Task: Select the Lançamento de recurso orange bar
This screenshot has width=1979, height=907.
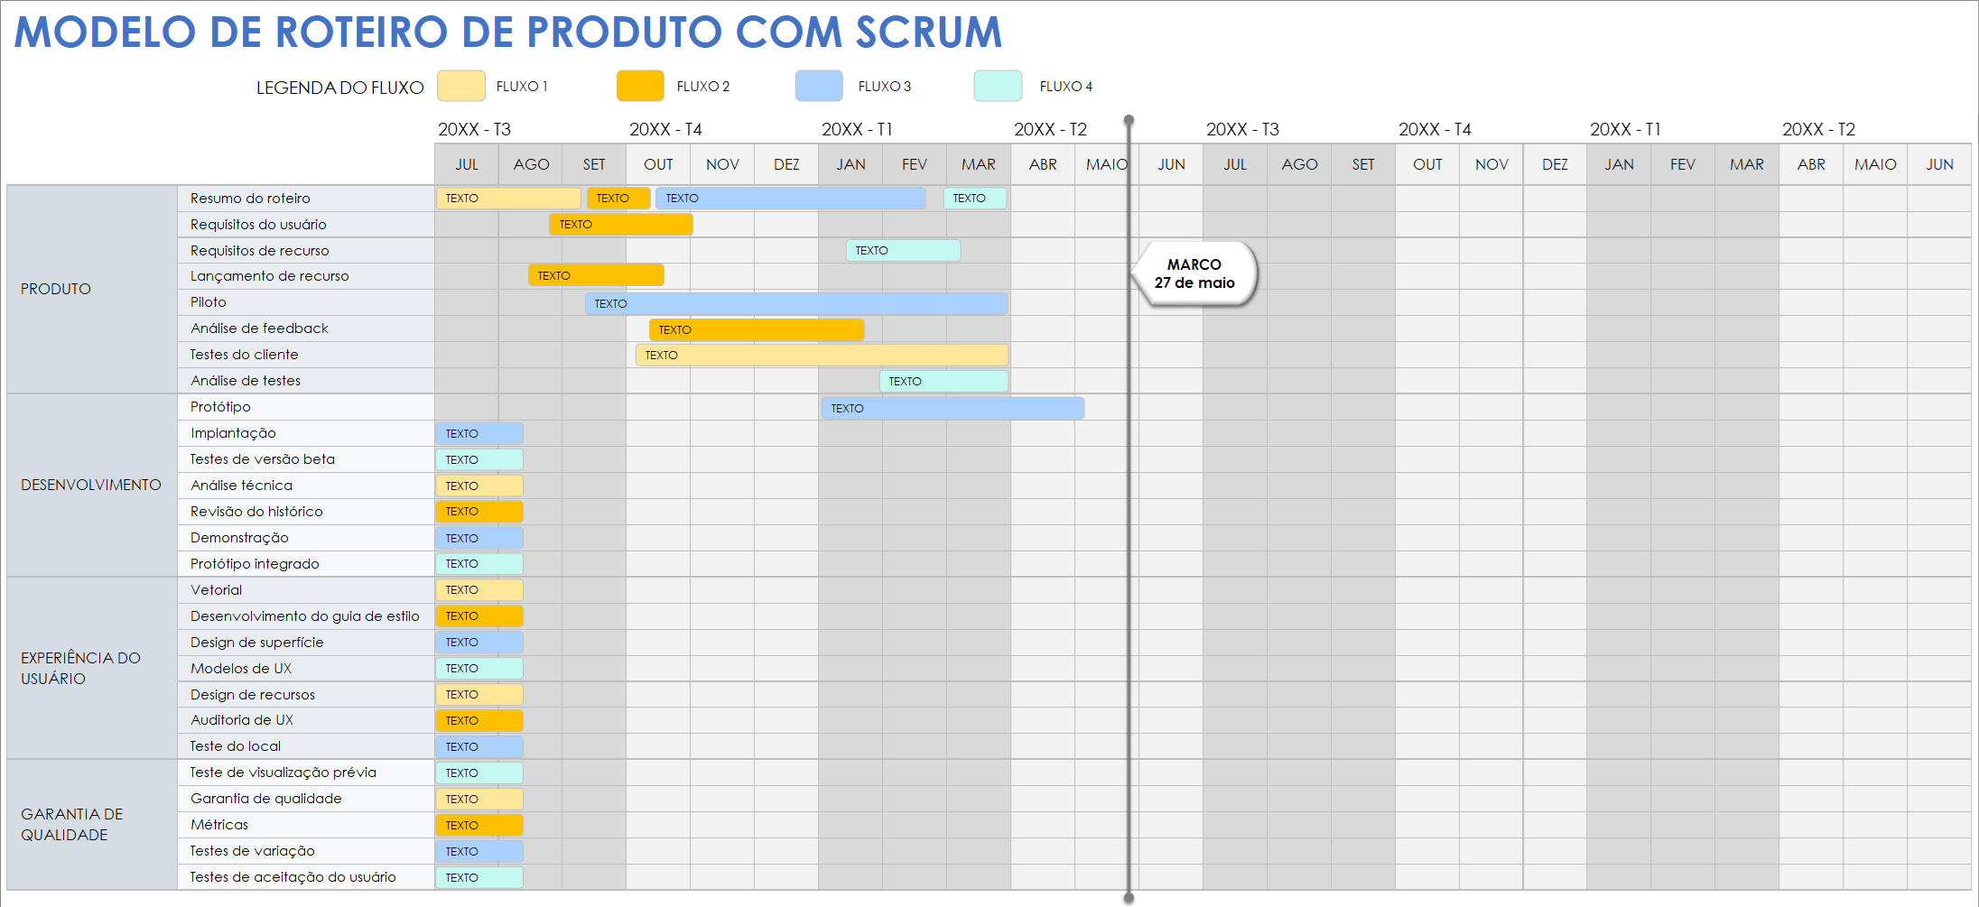Action: (x=596, y=275)
